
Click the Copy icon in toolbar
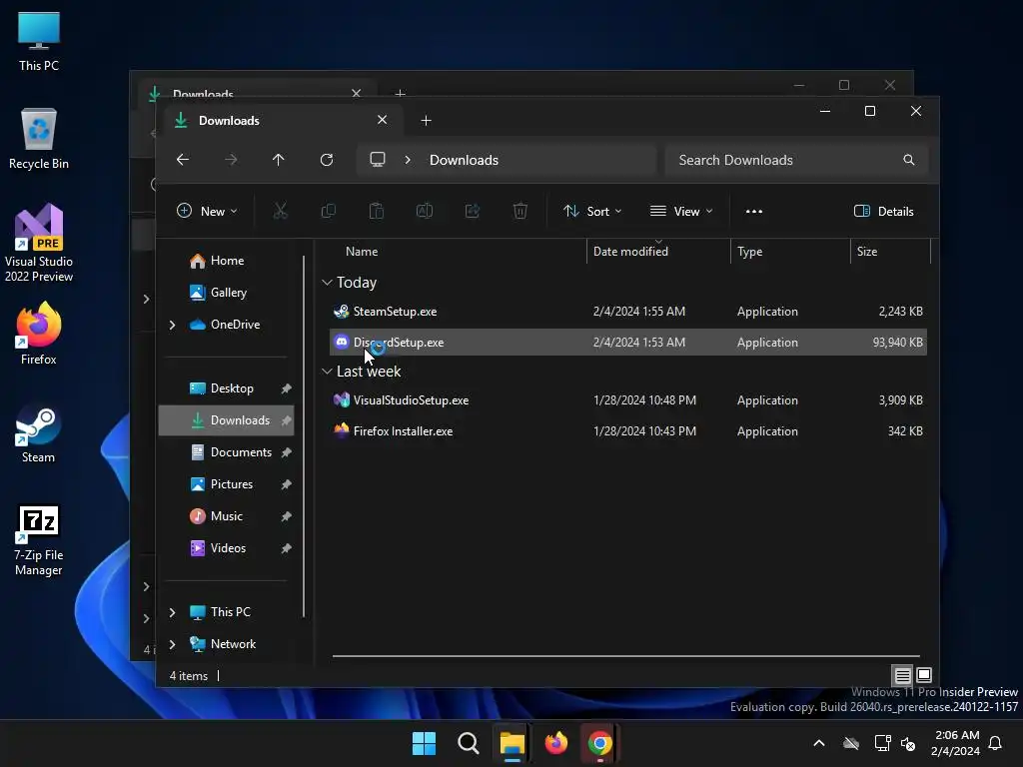(328, 212)
